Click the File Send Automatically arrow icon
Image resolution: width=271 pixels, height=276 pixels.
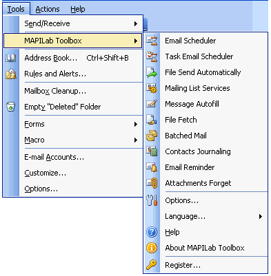(x=152, y=72)
